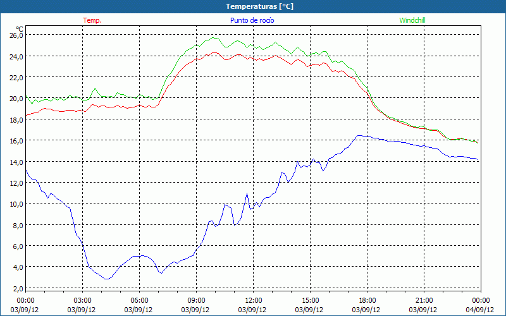Screen dimensions: 506x316
Task: Click the 04/09/12 date label
Action: (480, 310)
